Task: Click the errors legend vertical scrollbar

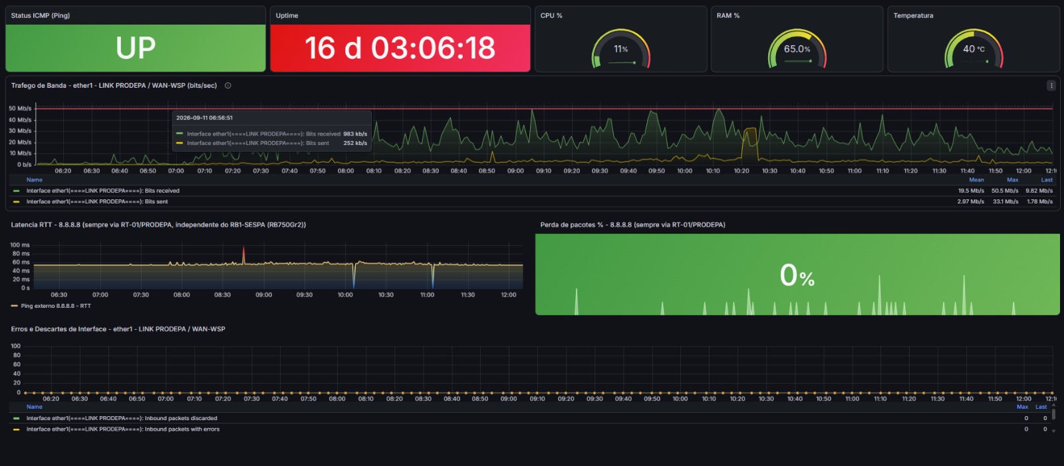Action: 1053,413
